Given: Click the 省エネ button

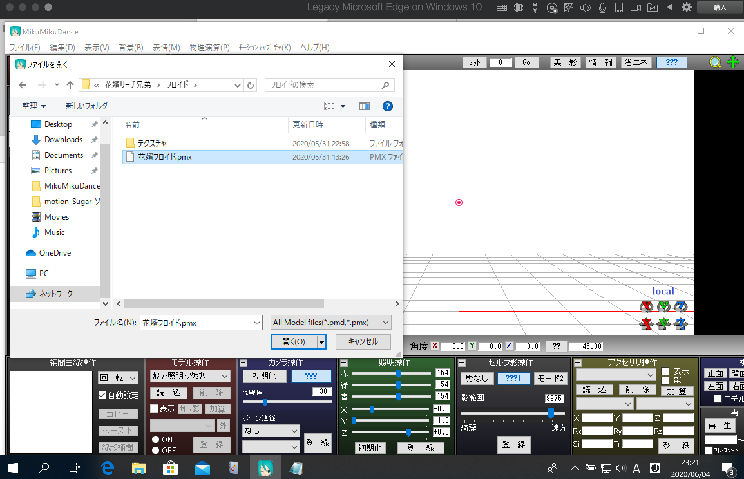Looking at the screenshot, I should [x=636, y=62].
